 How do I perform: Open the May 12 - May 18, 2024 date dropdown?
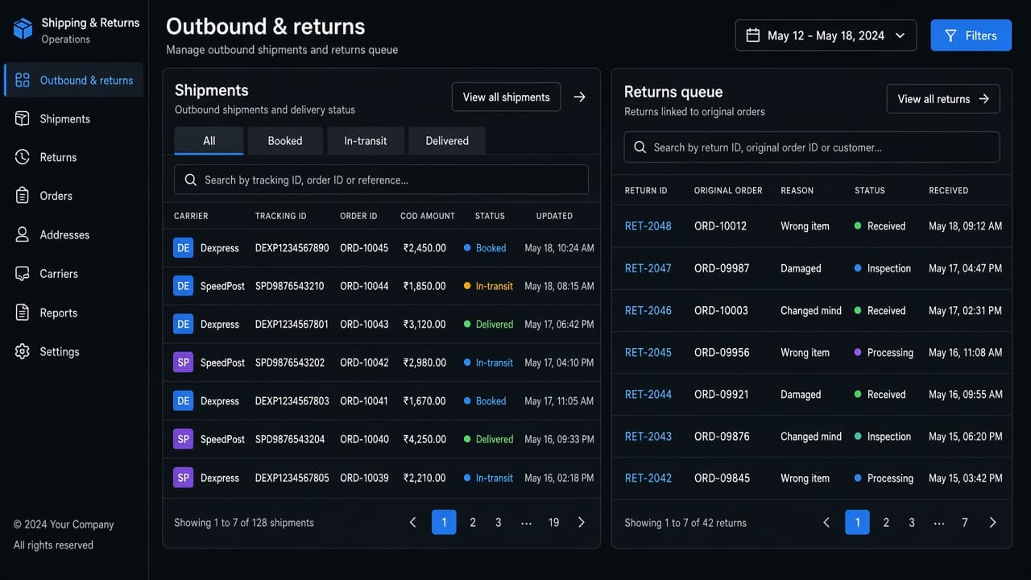click(x=826, y=35)
